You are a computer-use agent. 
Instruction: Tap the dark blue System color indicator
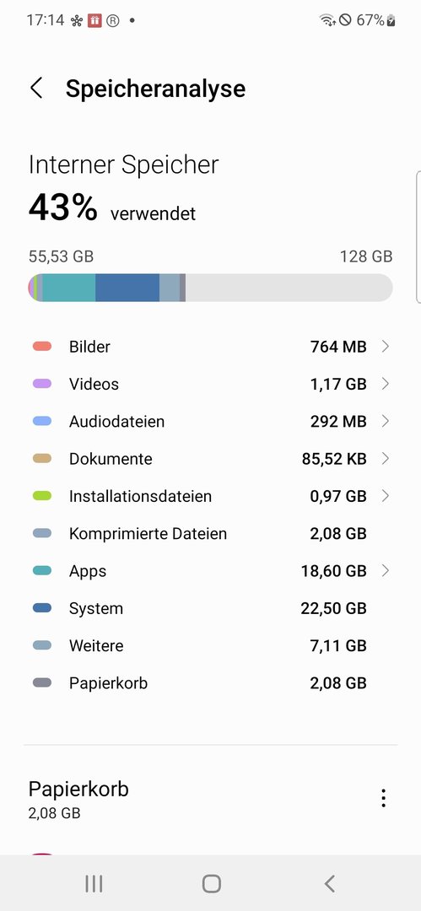coord(42,608)
